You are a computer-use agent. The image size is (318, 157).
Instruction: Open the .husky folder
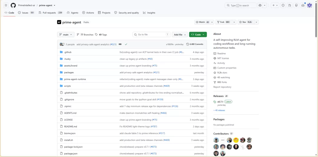pyautogui.click(x=67, y=59)
